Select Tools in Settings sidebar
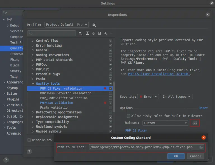This screenshot has width=215, height=165. [x=11, y=128]
